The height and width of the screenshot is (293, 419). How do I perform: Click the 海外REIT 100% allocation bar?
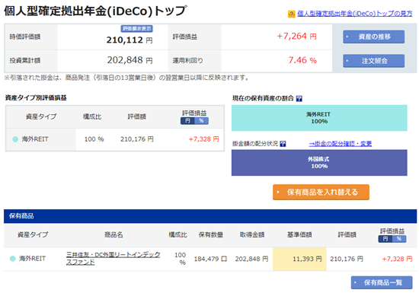pyautogui.click(x=319, y=118)
